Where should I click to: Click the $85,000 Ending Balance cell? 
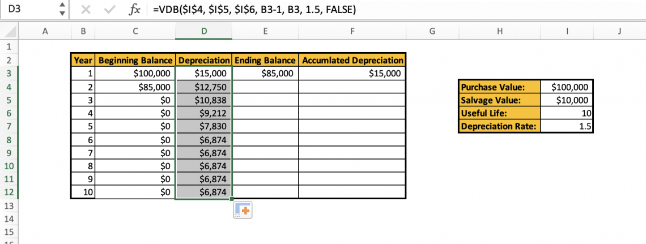pyautogui.click(x=265, y=73)
